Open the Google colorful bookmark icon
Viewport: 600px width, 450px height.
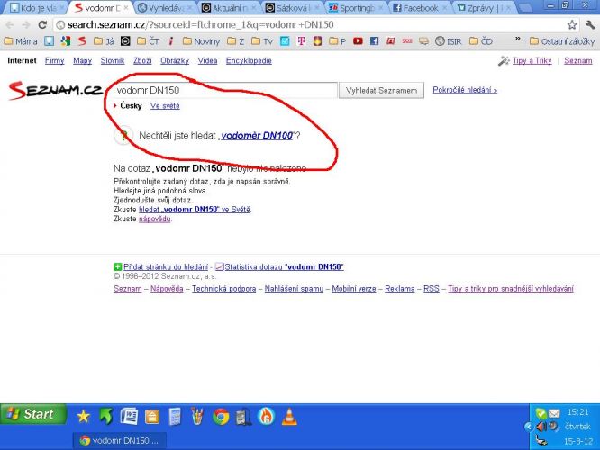click(66, 40)
